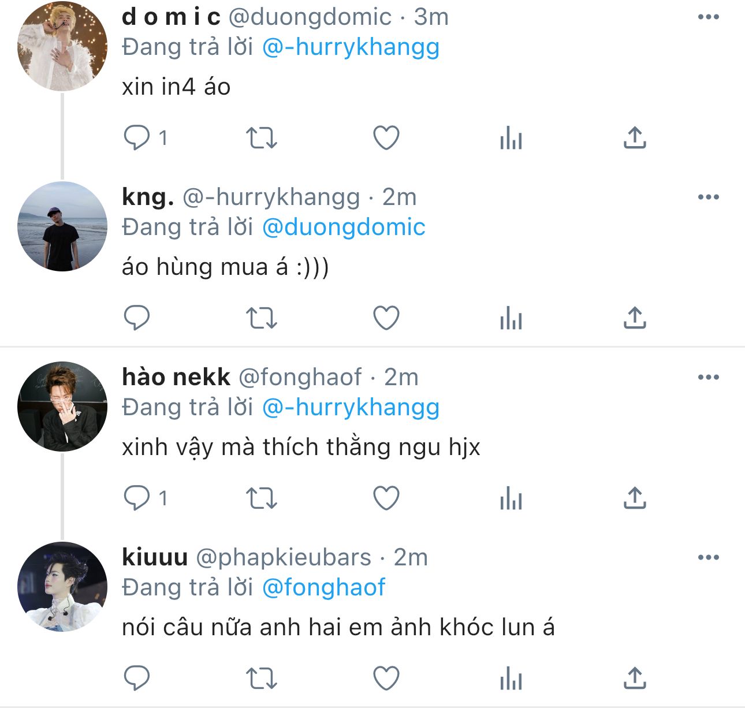Share kiuuu's tweet via share icon
745x708 pixels.
[635, 678]
